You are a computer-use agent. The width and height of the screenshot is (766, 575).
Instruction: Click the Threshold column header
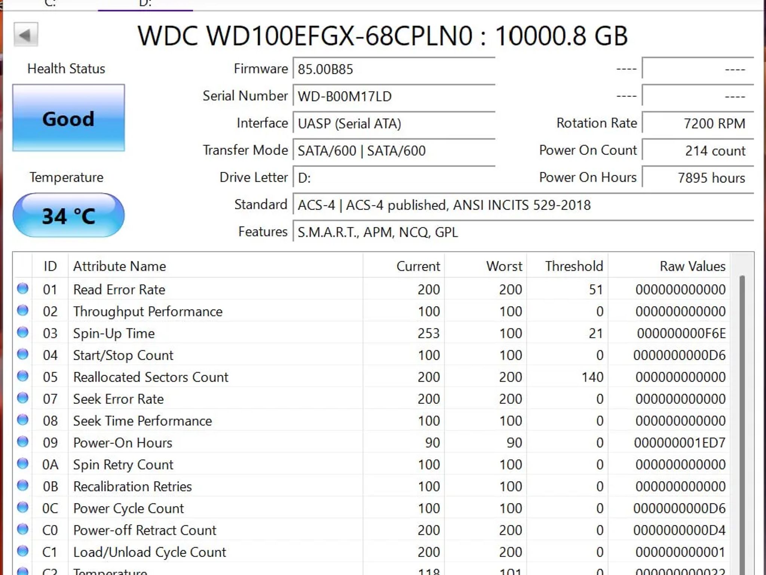(567, 266)
